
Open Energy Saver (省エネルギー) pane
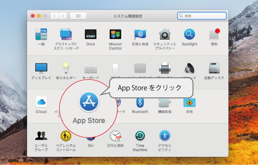click(66, 68)
